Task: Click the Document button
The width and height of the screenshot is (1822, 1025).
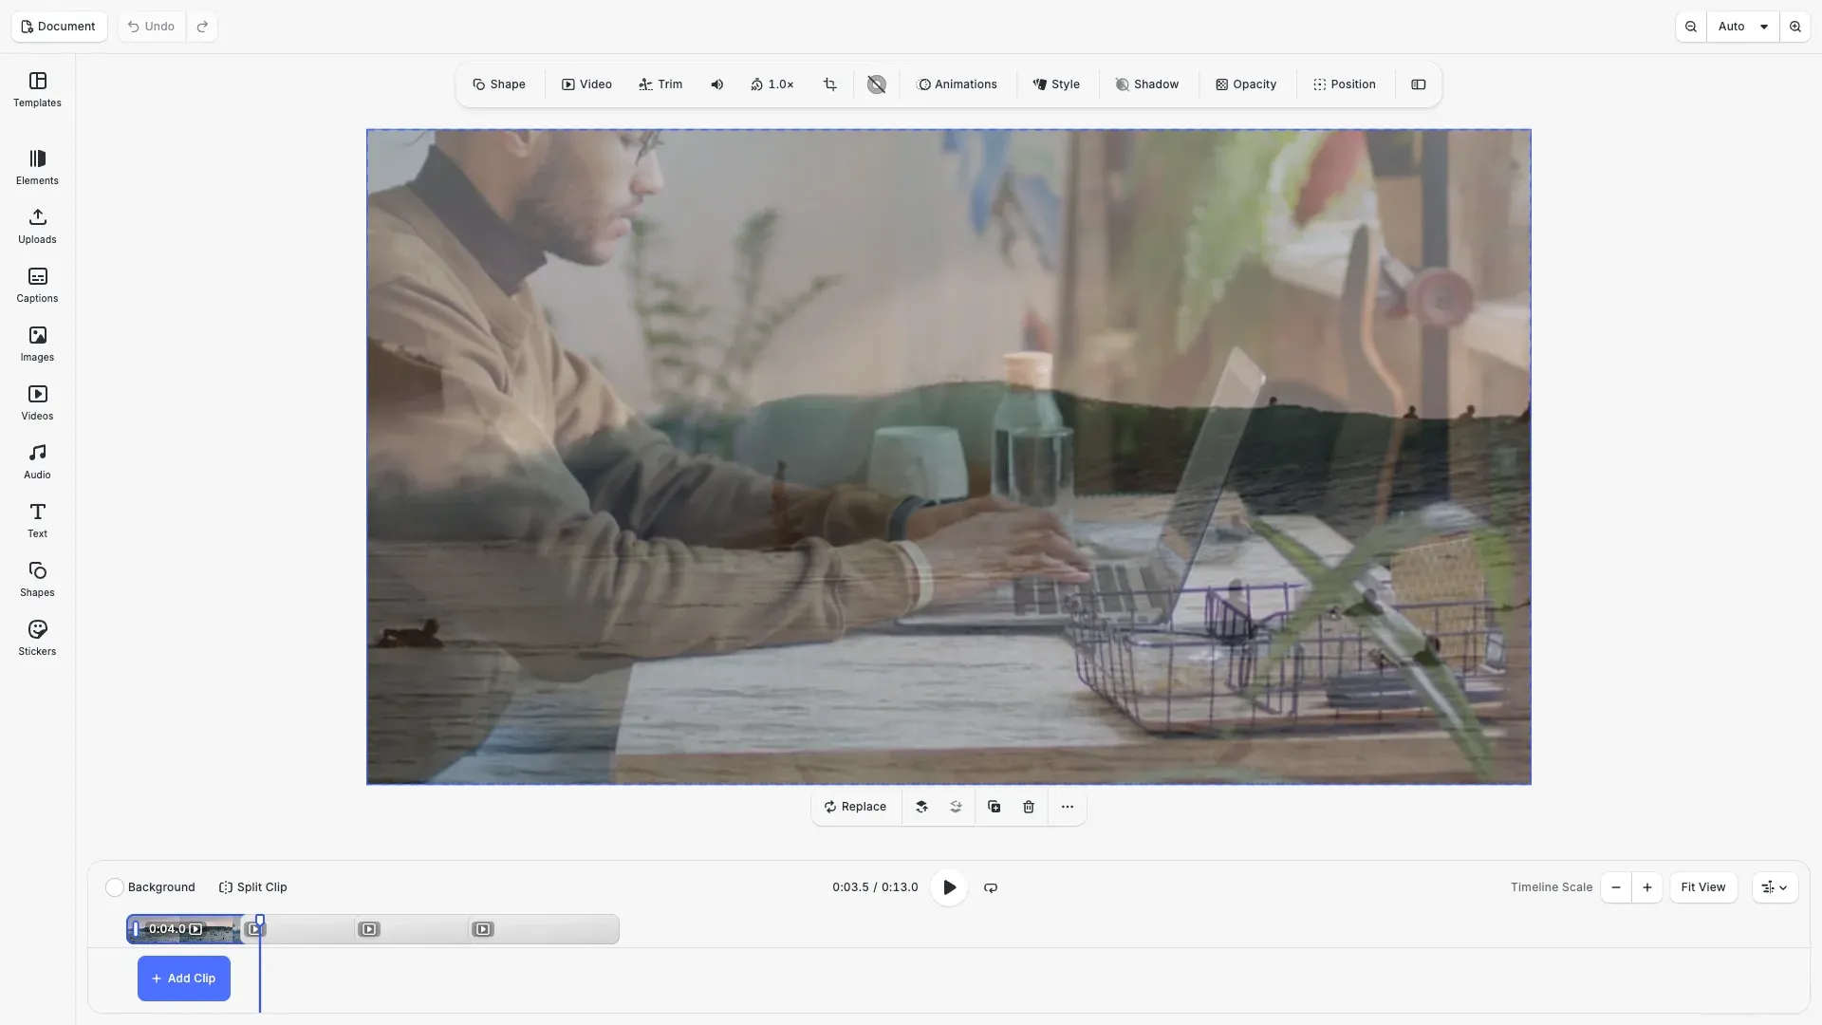Action: (59, 27)
